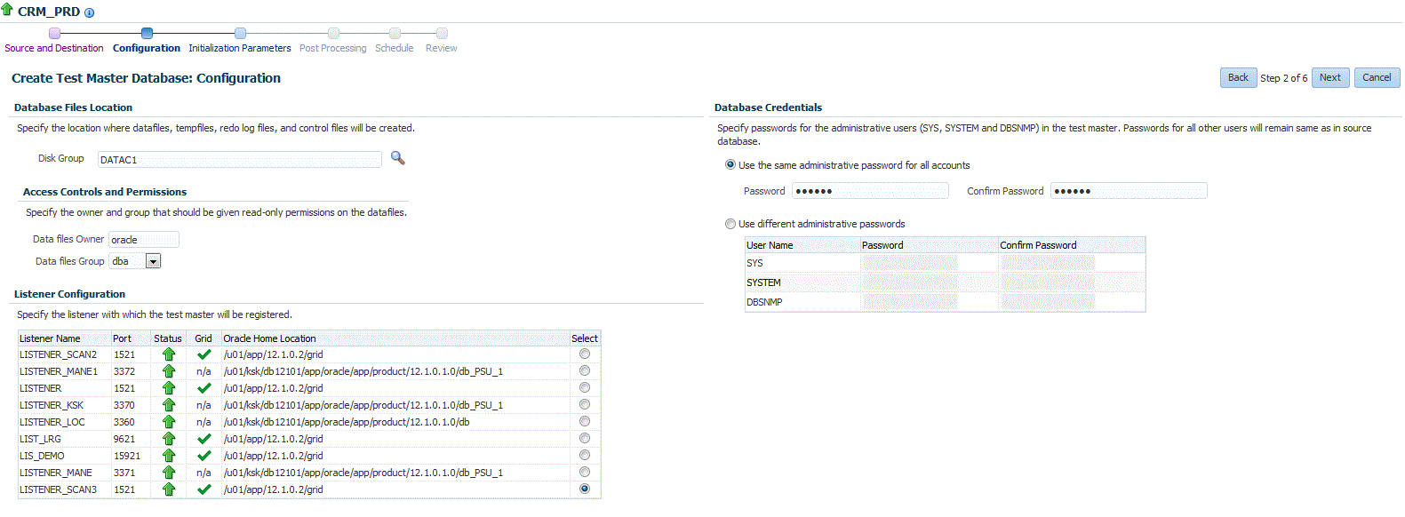Click the status arrow for LISTENER_LOC
This screenshot has height=517, width=1405.
tap(169, 422)
